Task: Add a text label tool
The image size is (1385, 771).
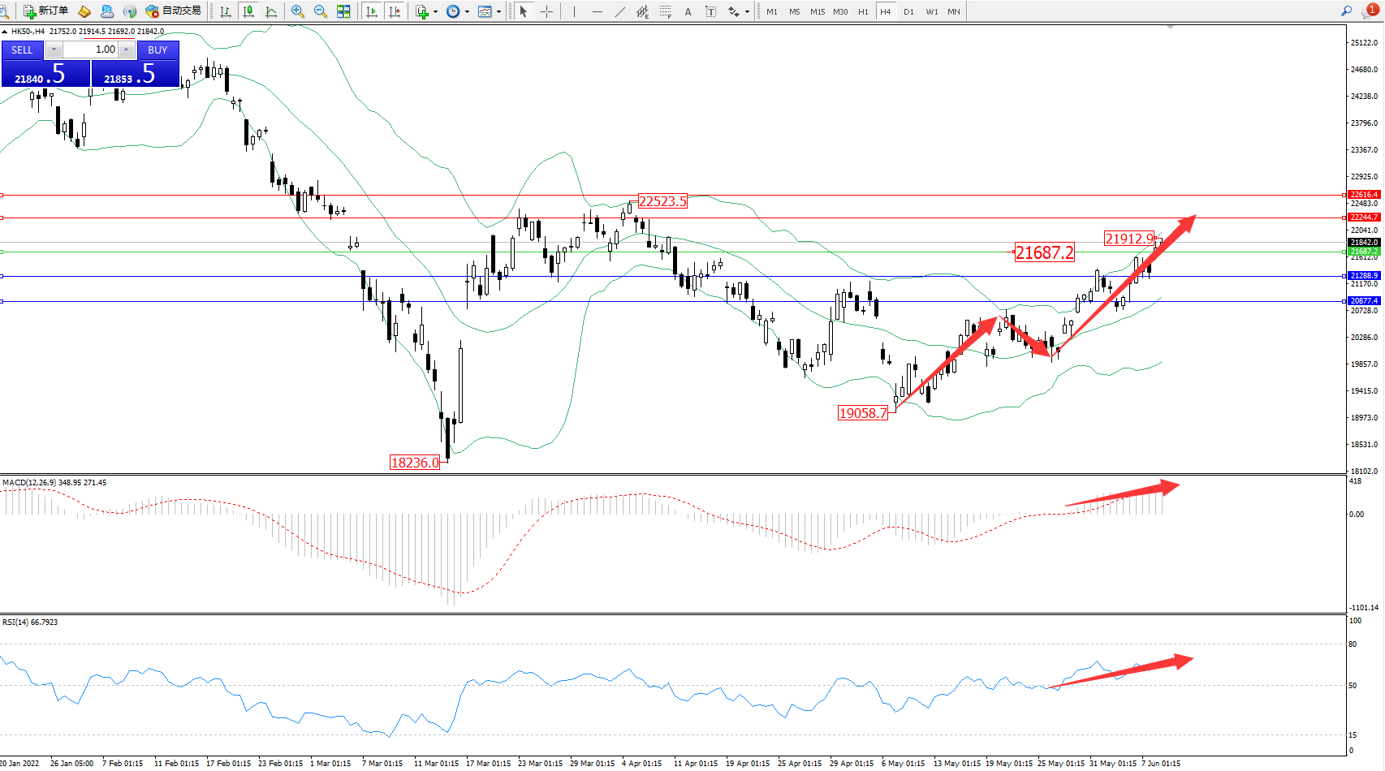Action: (688, 11)
